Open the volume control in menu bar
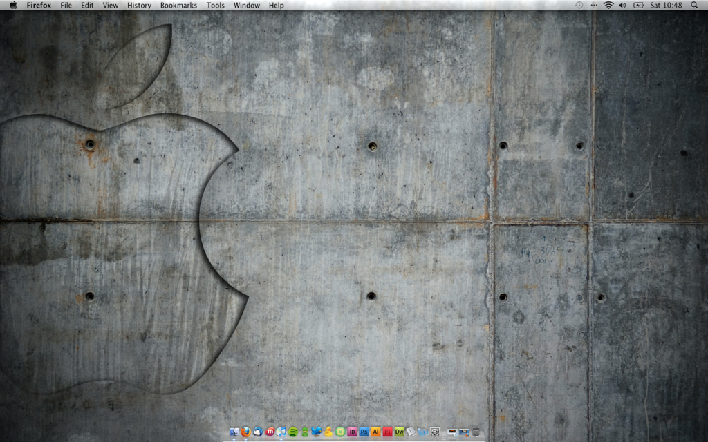Viewport: 708px width, 442px height. pos(622,6)
